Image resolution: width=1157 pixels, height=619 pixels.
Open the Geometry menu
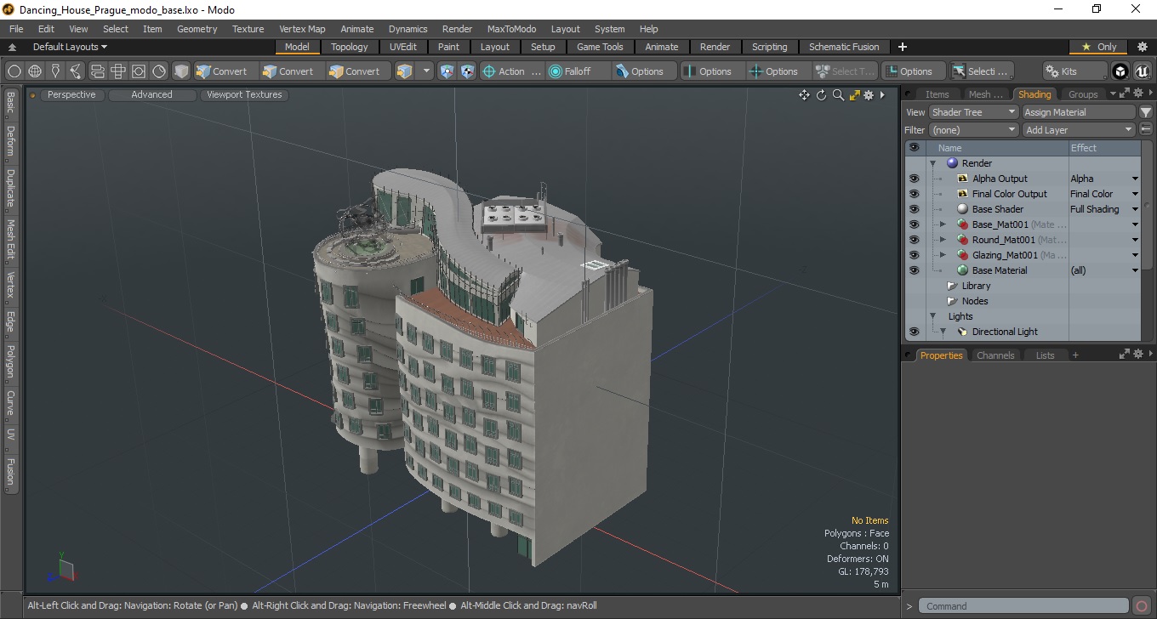click(197, 29)
